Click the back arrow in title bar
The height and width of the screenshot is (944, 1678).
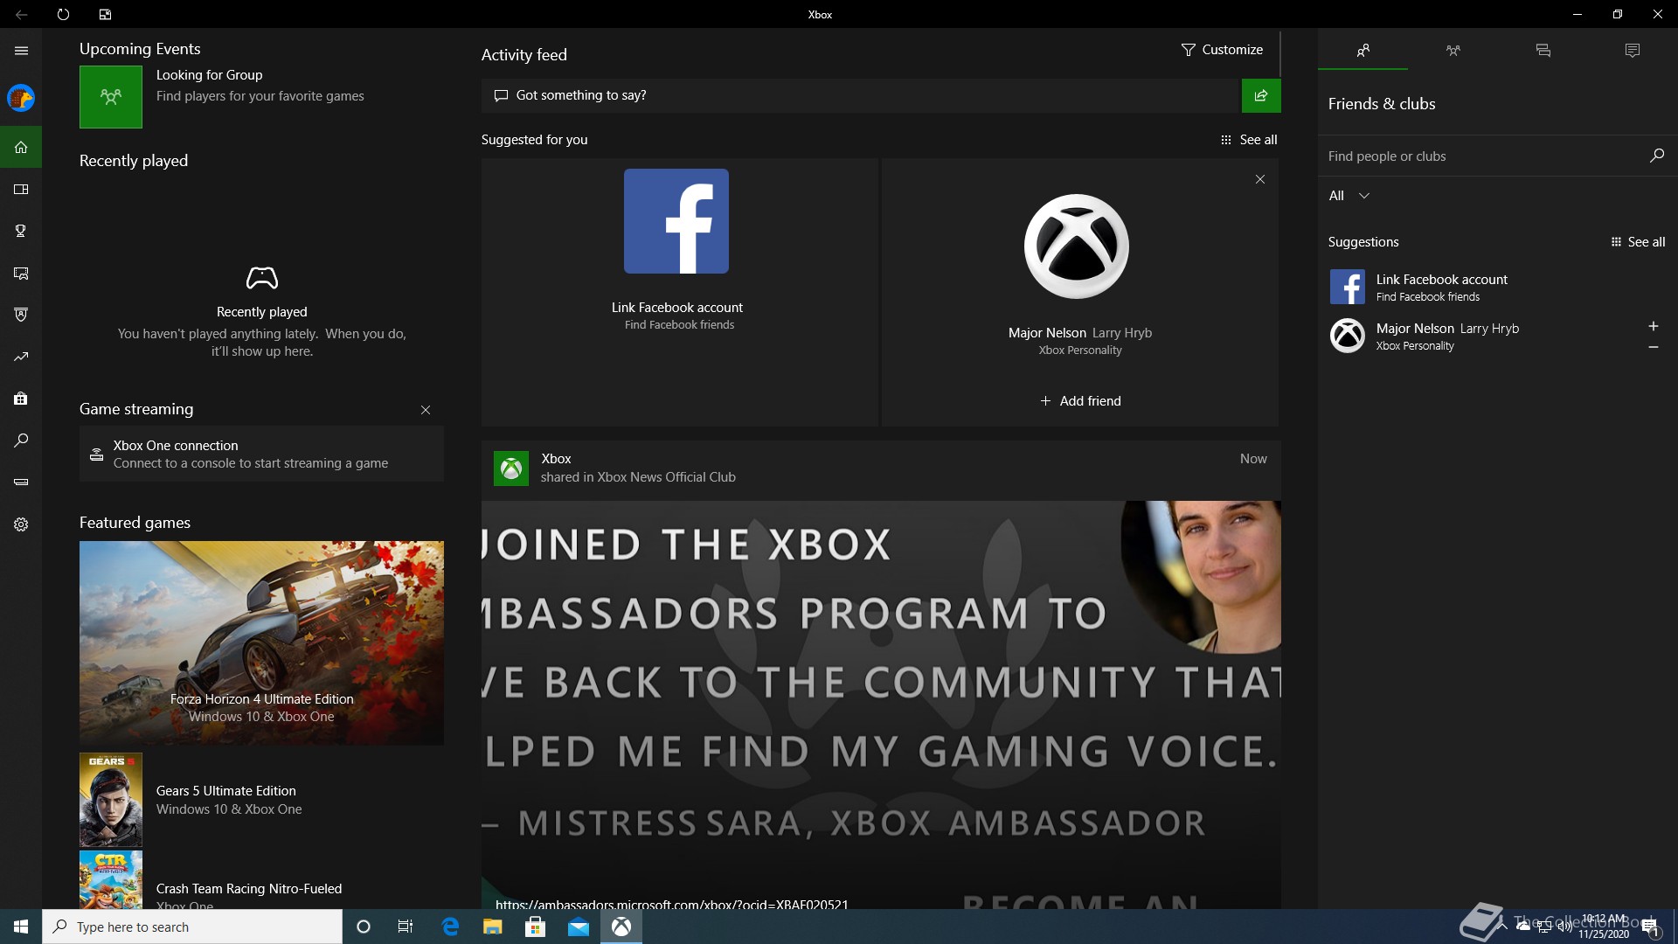(21, 14)
